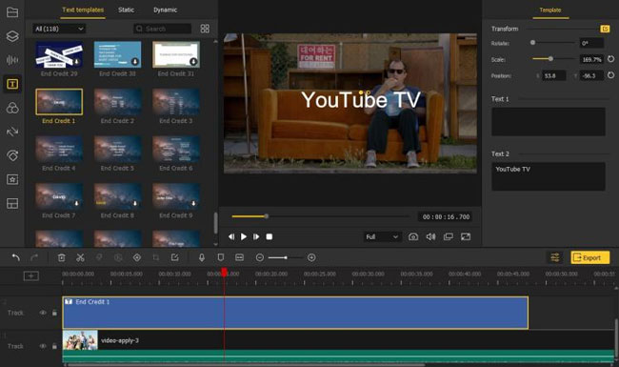Open the elements icon in sidebar
The width and height of the screenshot is (619, 367).
pos(12,155)
